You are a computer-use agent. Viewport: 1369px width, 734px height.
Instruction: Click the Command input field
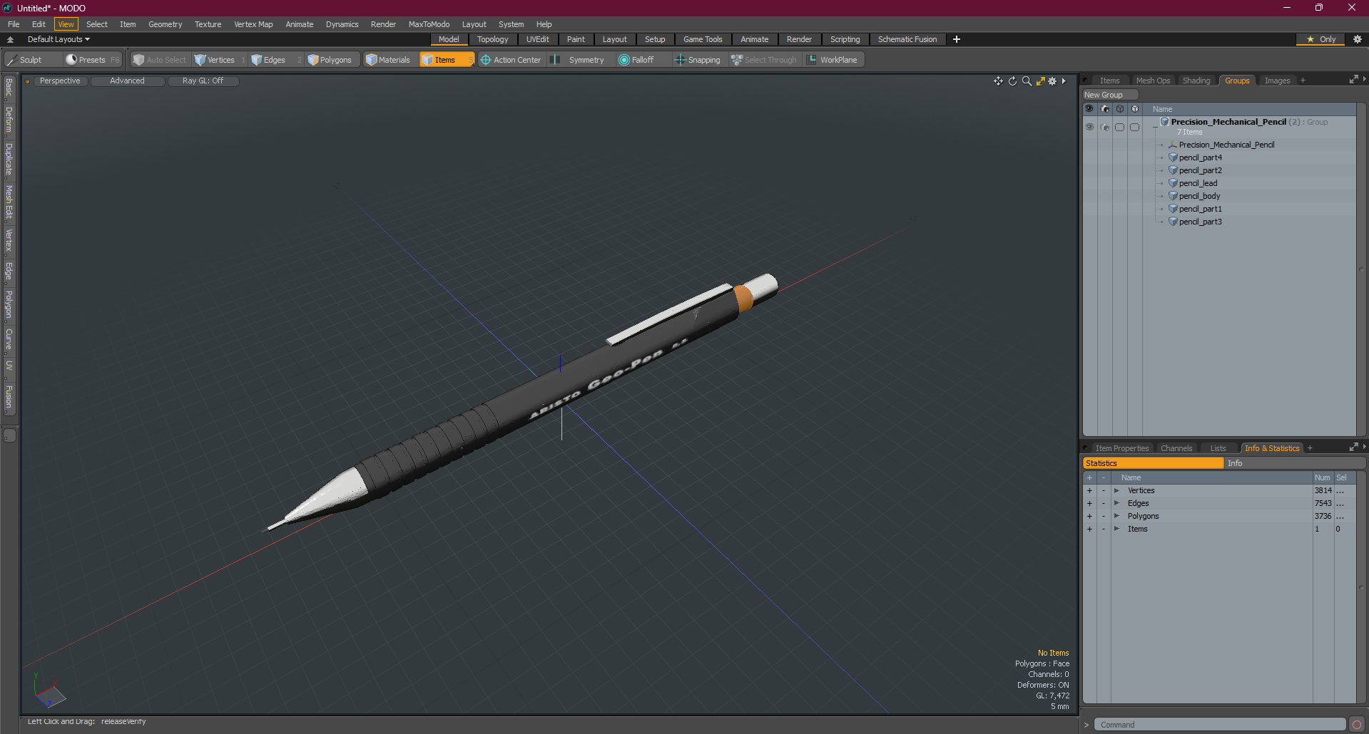(1220, 725)
